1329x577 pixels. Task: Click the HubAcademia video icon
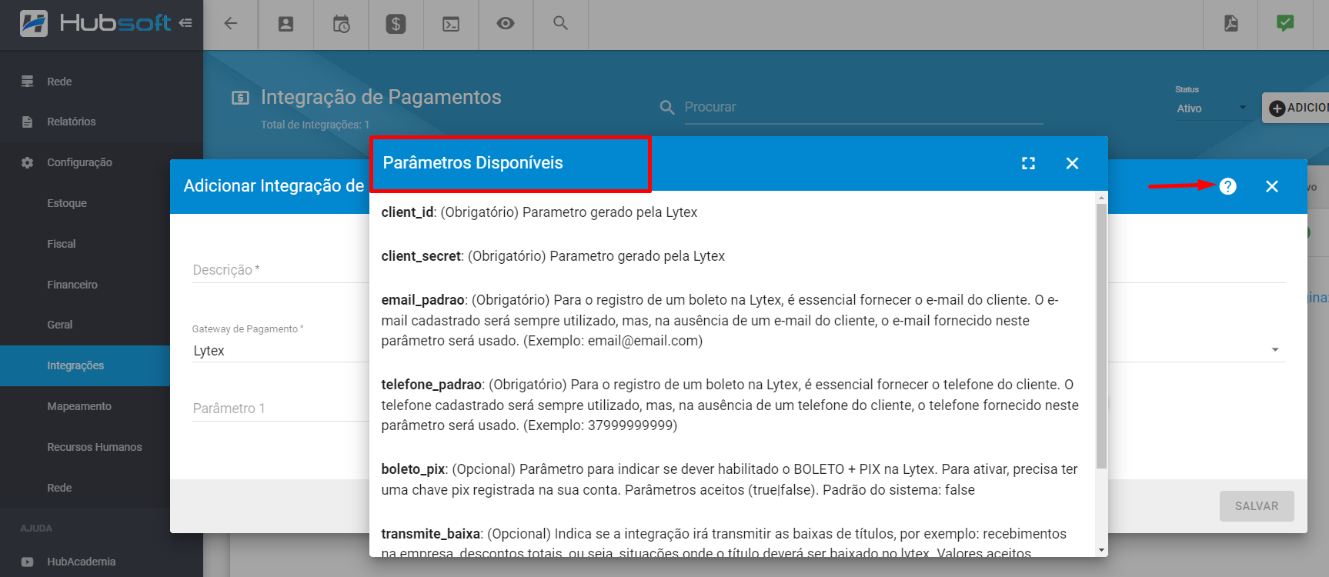[x=28, y=562]
